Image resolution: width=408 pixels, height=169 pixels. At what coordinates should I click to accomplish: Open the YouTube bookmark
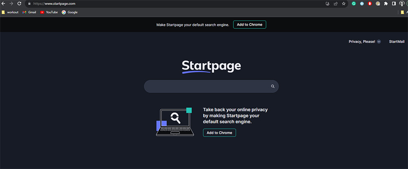[x=49, y=12]
